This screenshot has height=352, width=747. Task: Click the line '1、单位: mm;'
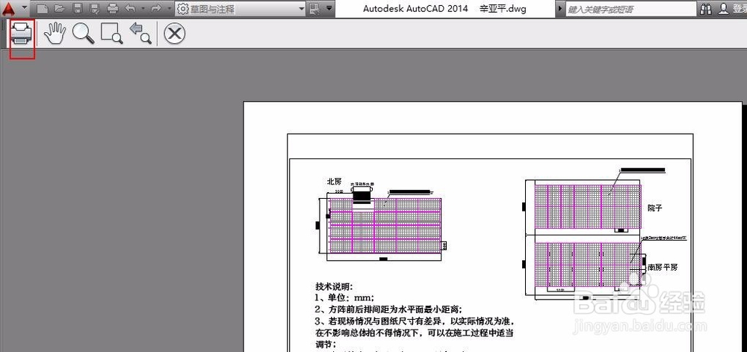pos(344,297)
